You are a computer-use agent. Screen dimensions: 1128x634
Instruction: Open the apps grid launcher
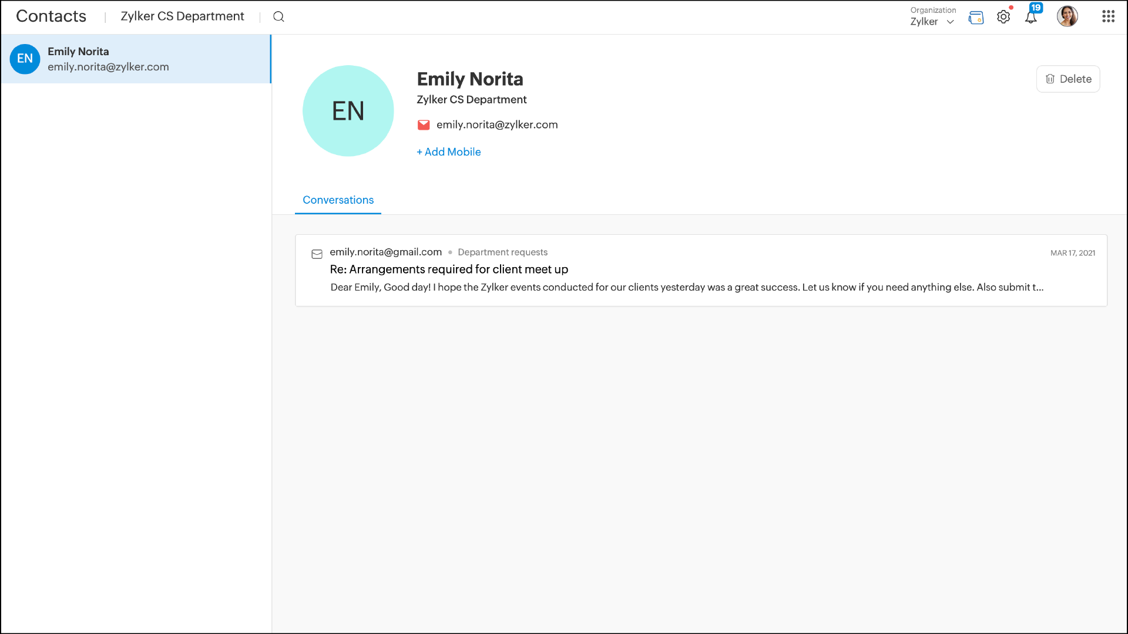[x=1108, y=16]
